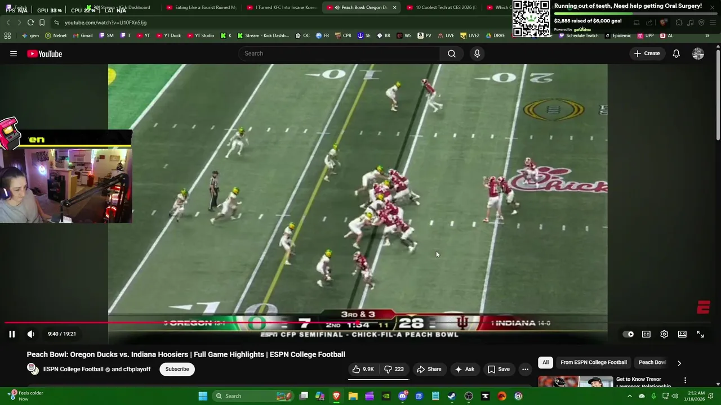Open the NVIDIA app taskbar icon
721x405 pixels.
coord(386,396)
